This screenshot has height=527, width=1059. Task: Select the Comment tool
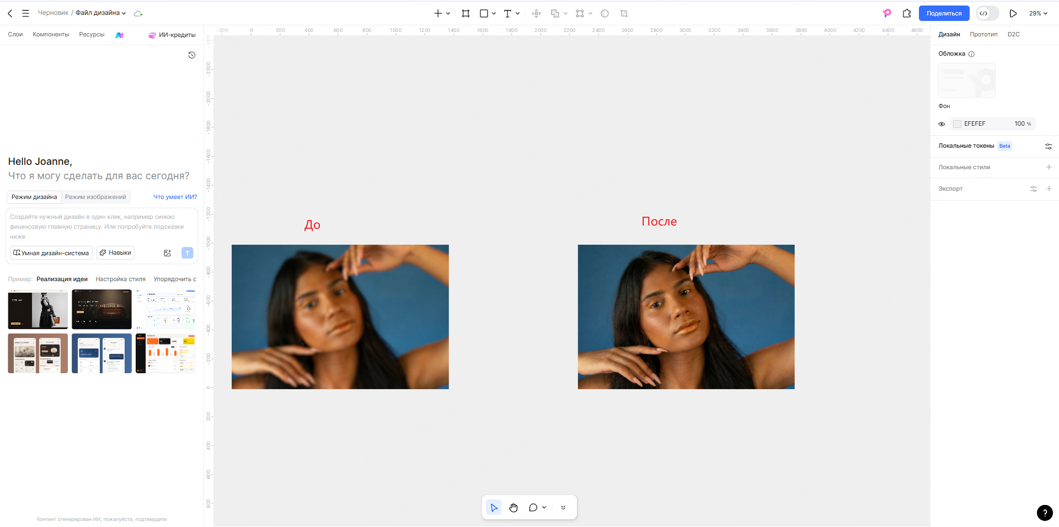tap(533, 508)
